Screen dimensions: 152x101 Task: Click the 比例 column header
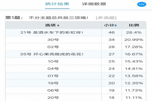(134, 25)
